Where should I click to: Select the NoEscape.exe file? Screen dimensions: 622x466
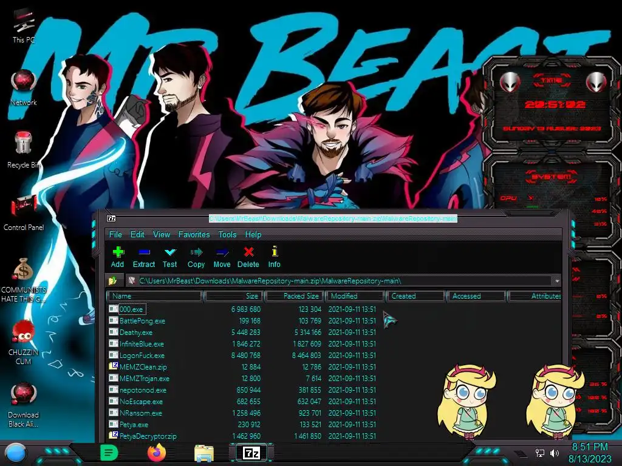tap(242, 402)
